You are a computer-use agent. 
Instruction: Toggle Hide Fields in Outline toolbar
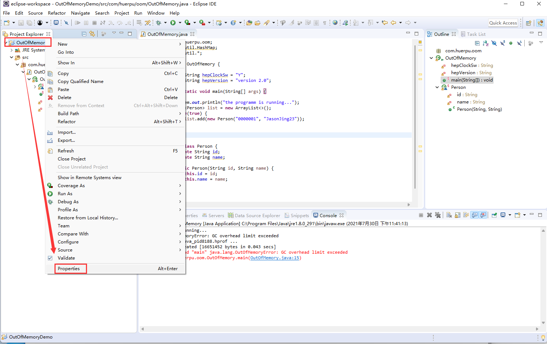(x=494, y=43)
